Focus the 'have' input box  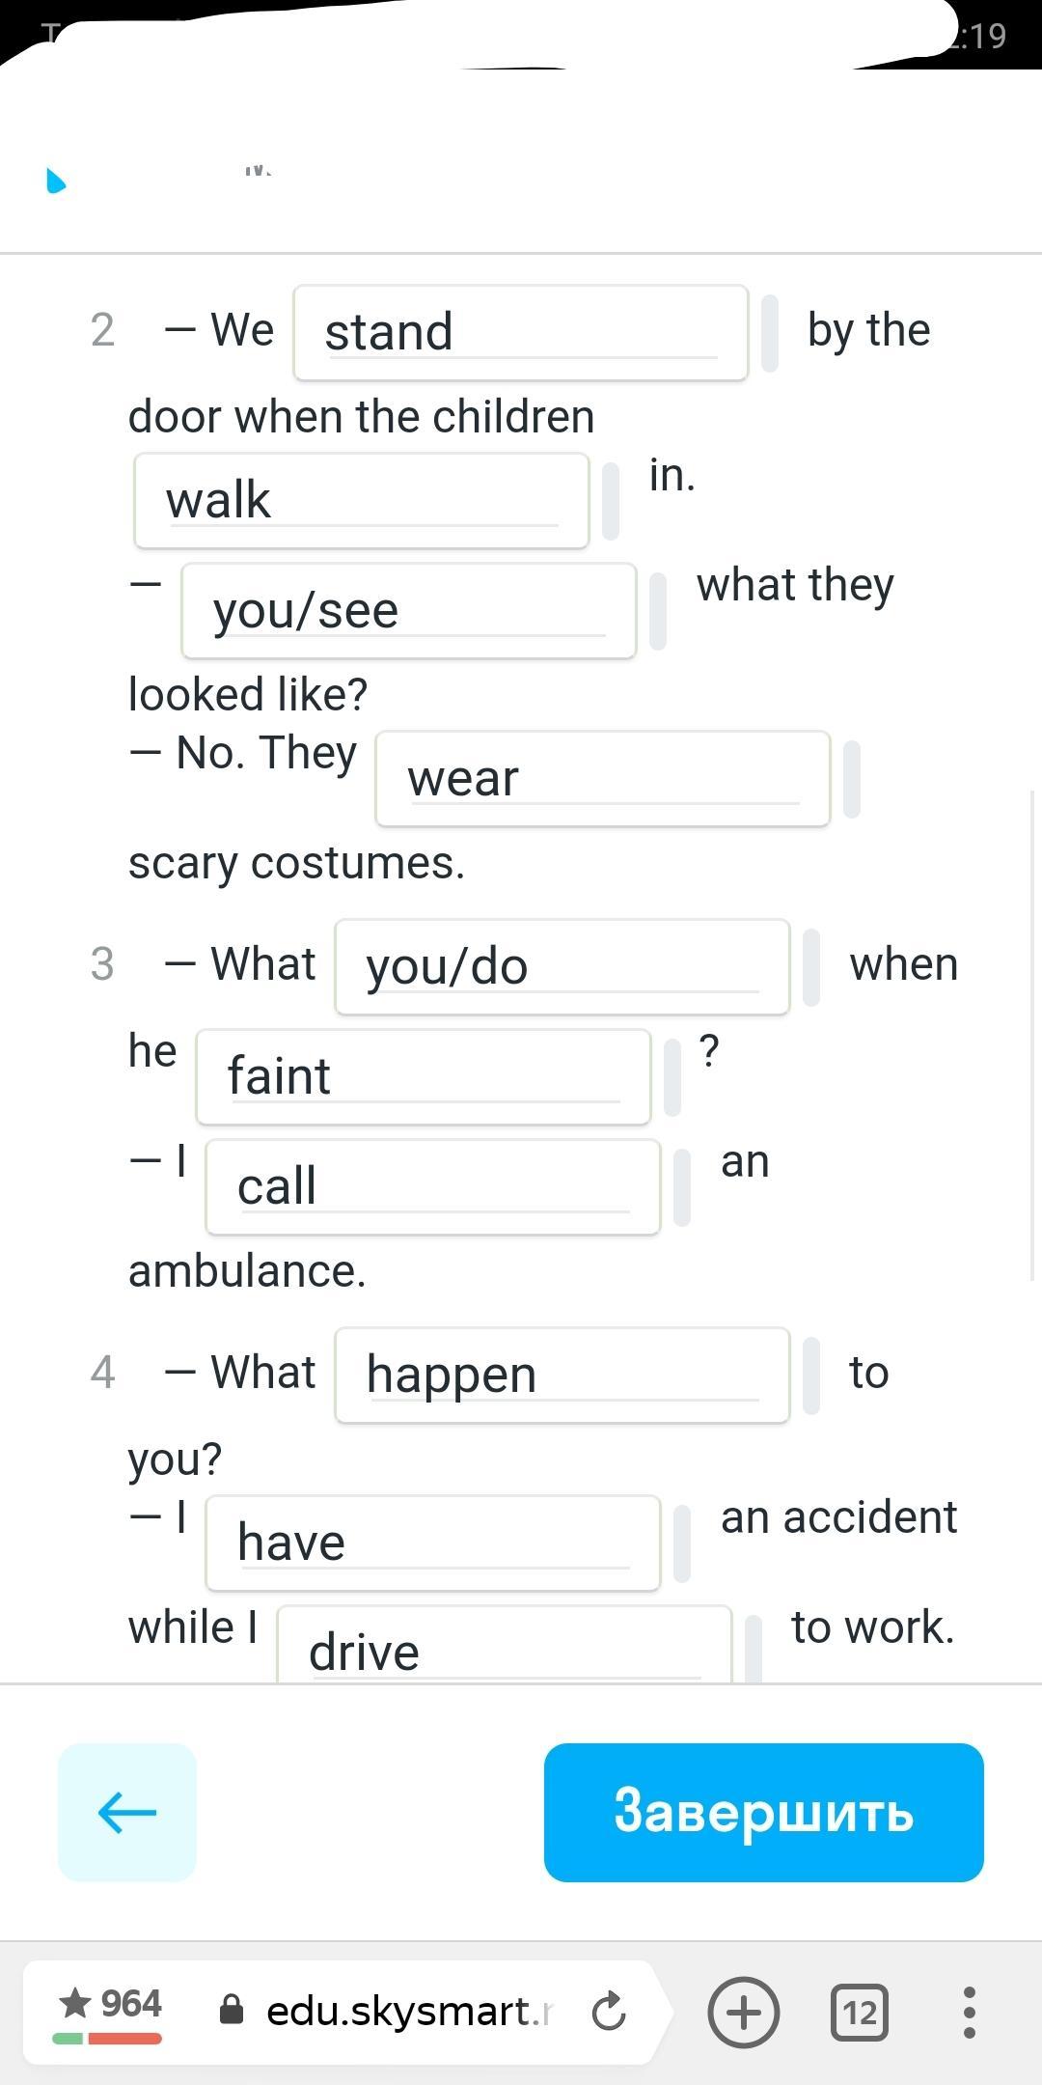(432, 1543)
